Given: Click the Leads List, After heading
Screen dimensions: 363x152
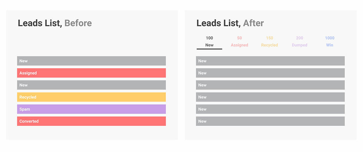Looking at the screenshot, I should (x=230, y=23).
